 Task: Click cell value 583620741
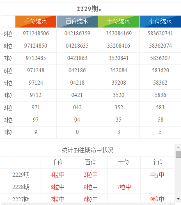point(160,33)
